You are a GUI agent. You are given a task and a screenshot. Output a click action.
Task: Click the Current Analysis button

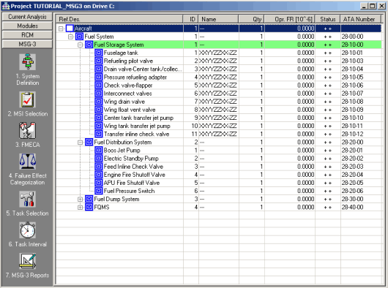[x=27, y=17]
